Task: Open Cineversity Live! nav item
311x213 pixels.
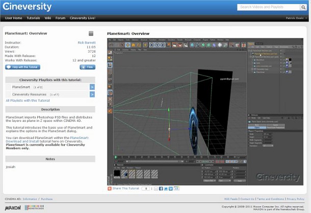Action: click(83, 18)
